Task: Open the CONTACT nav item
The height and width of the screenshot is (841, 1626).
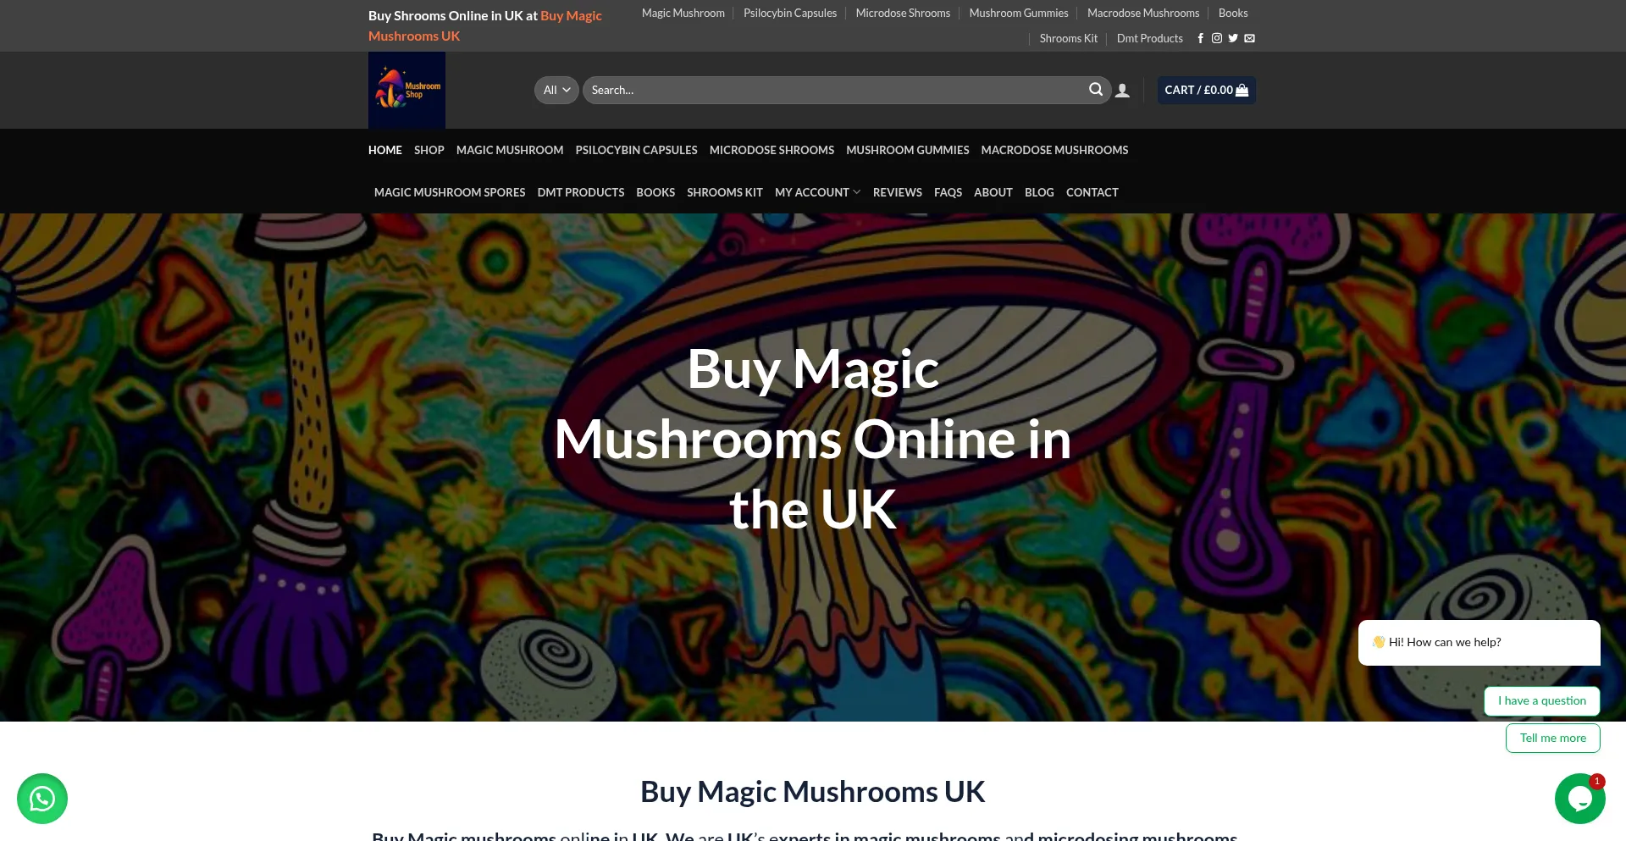Action: tap(1092, 192)
